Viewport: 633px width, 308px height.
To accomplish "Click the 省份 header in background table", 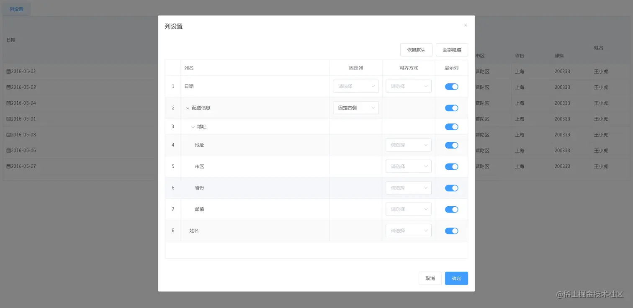I will click(520, 56).
